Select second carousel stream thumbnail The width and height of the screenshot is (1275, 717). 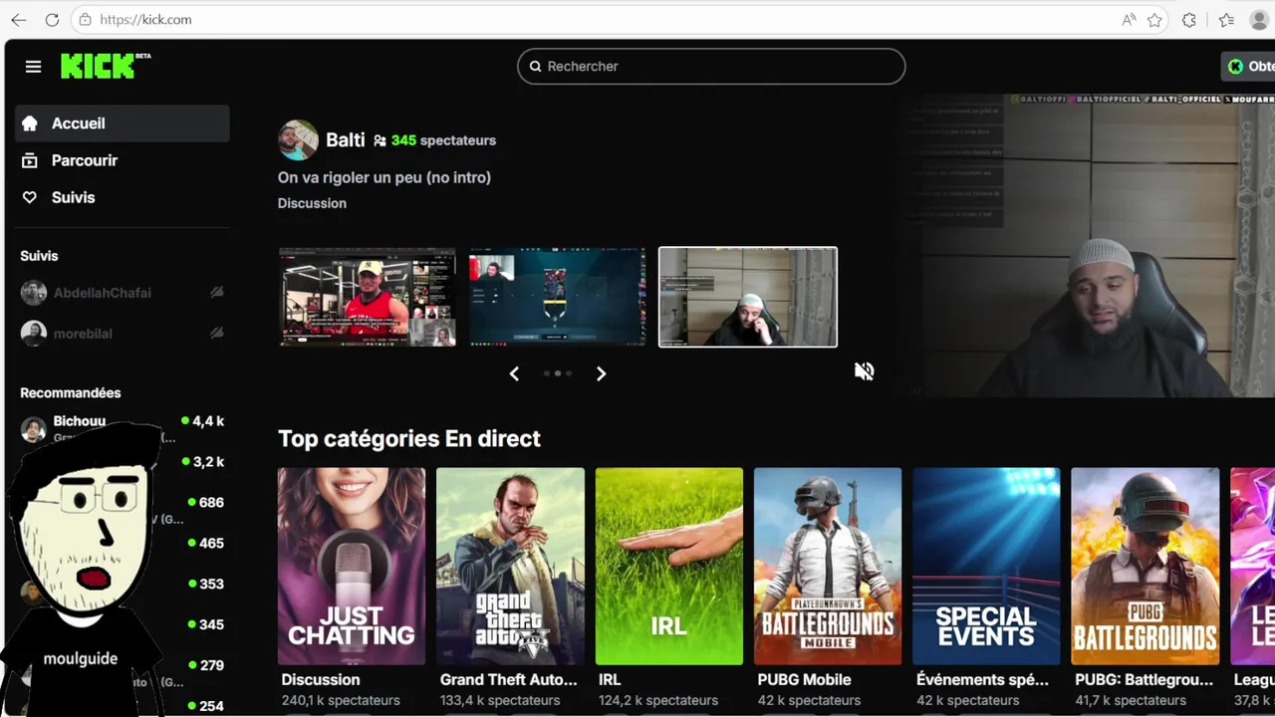[x=558, y=297]
